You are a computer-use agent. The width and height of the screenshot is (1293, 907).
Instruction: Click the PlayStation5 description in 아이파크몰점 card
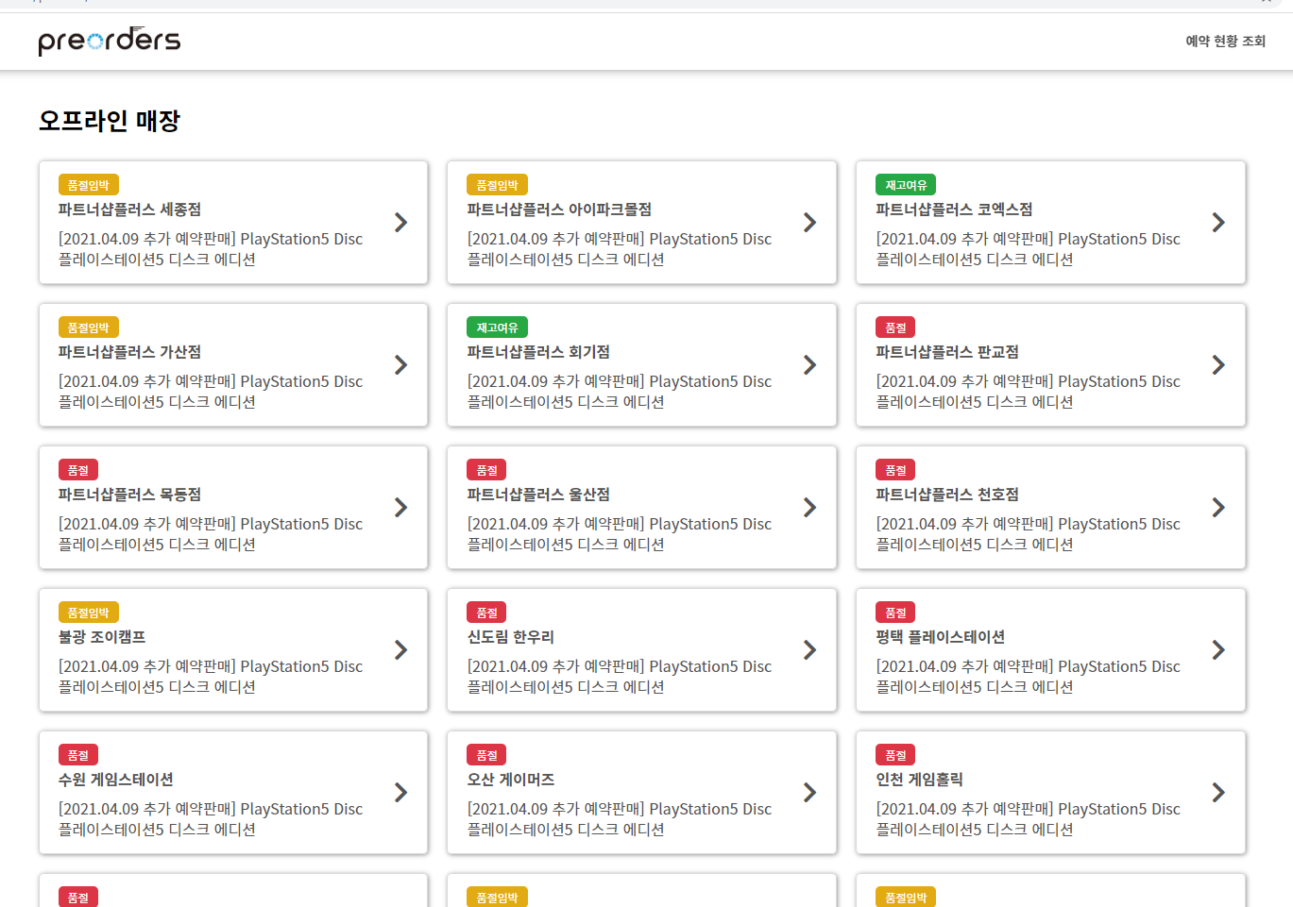(620, 249)
